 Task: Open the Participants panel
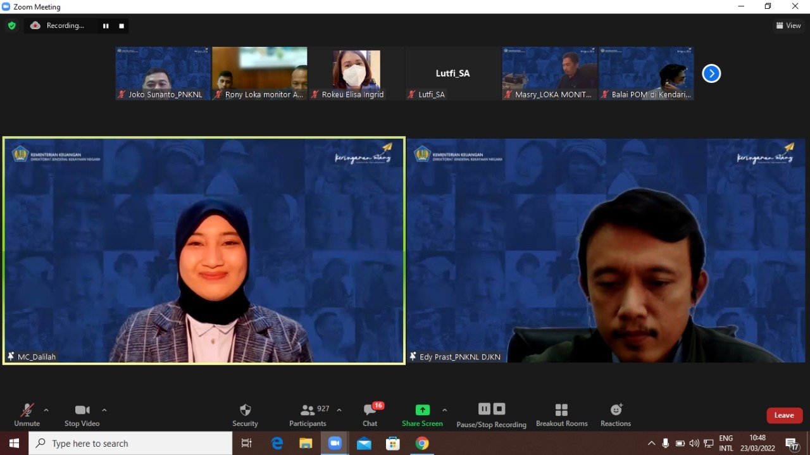tap(308, 414)
